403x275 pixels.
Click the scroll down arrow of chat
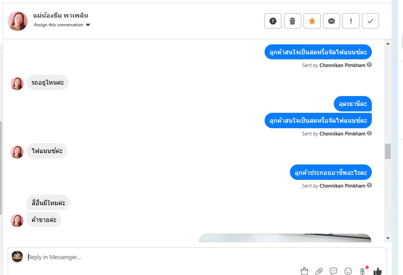point(388,238)
